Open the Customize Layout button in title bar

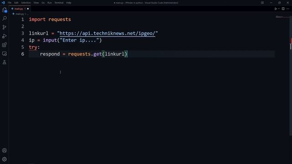pos(262,3)
